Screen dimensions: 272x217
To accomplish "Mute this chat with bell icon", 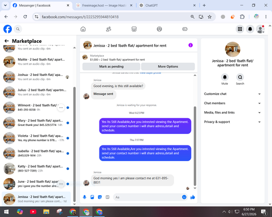I will pos(225,77).
